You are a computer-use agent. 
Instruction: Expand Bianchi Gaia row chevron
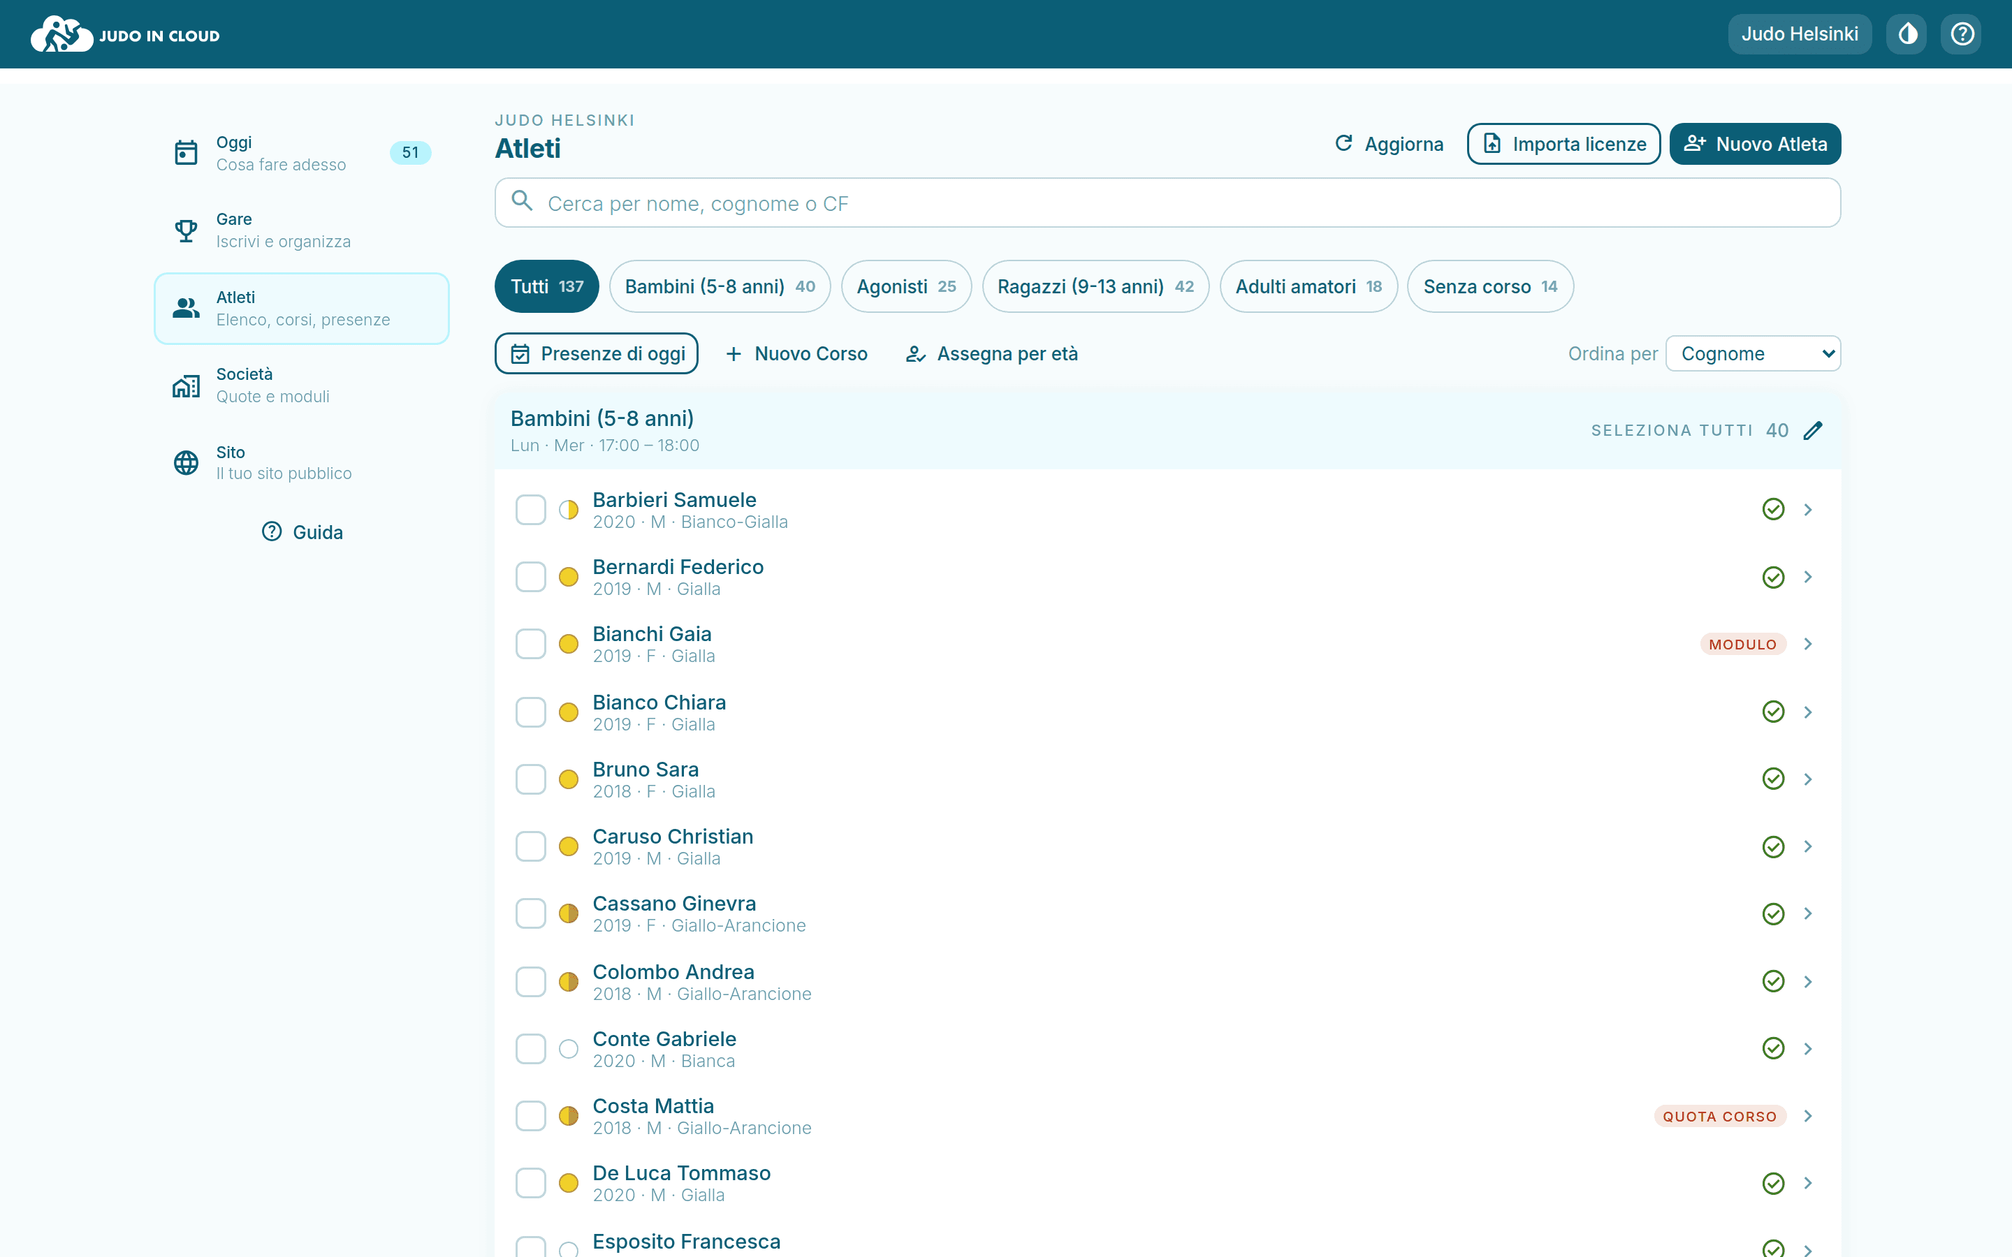(x=1807, y=643)
